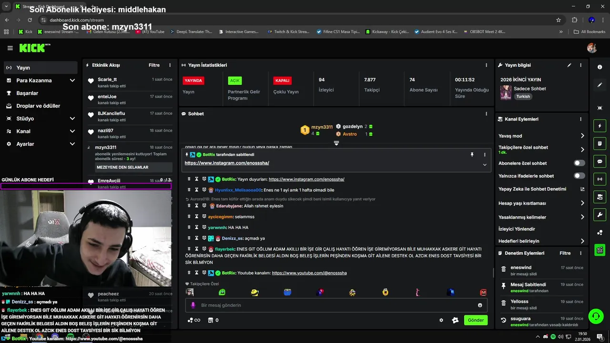Screen dimensions: 610x343
Task: Open Kanal Eylemleri three-dot options
Action: pos(580,119)
